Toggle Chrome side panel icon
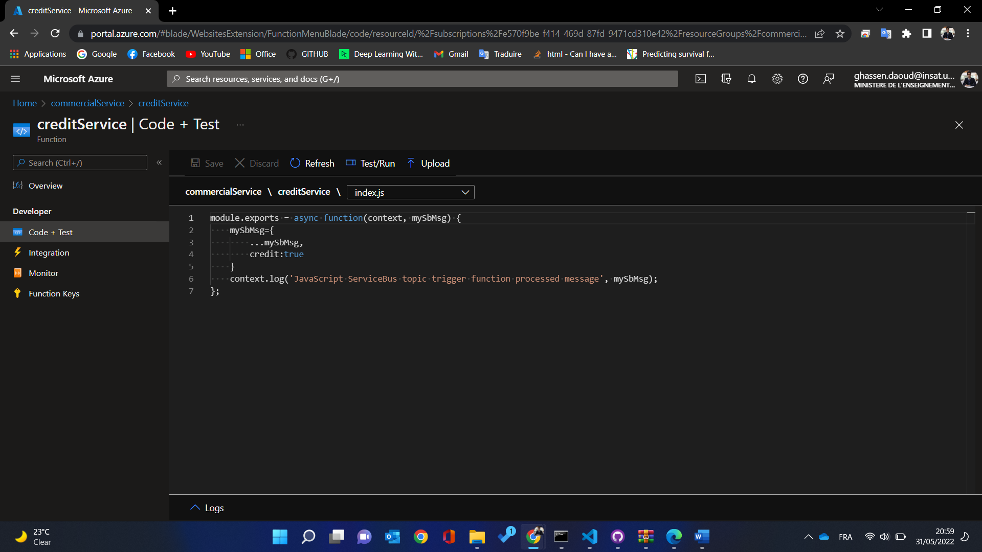The height and width of the screenshot is (552, 982). (x=927, y=33)
